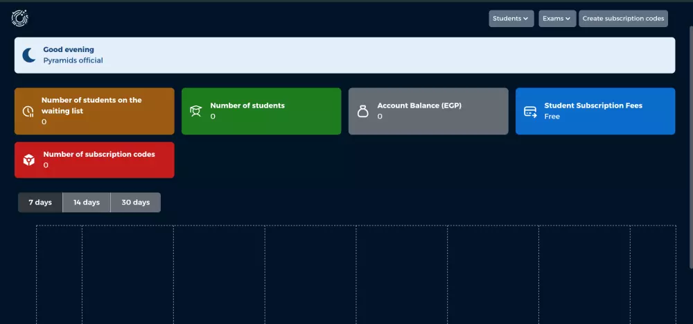
Task: Click the credit card fees icon
Action: [x=530, y=112]
